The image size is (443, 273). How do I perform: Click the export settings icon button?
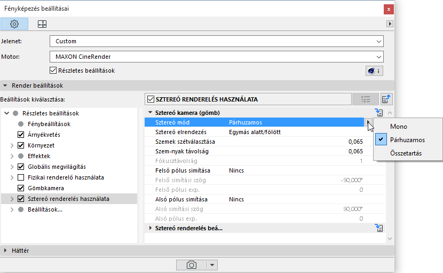[x=386, y=99]
